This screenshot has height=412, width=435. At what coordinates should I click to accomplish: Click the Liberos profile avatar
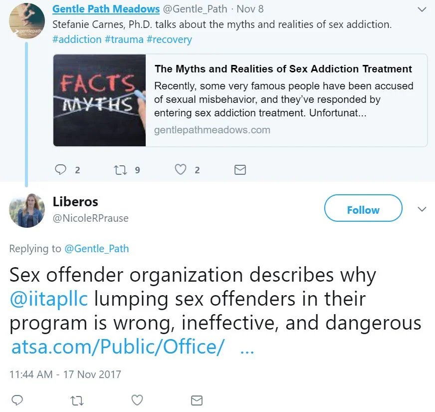click(27, 210)
